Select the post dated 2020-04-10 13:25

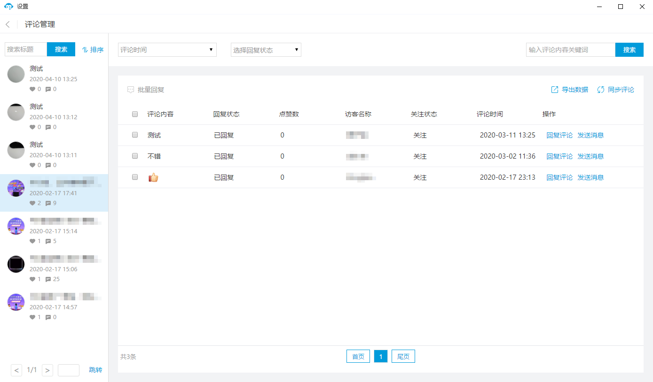click(x=54, y=79)
